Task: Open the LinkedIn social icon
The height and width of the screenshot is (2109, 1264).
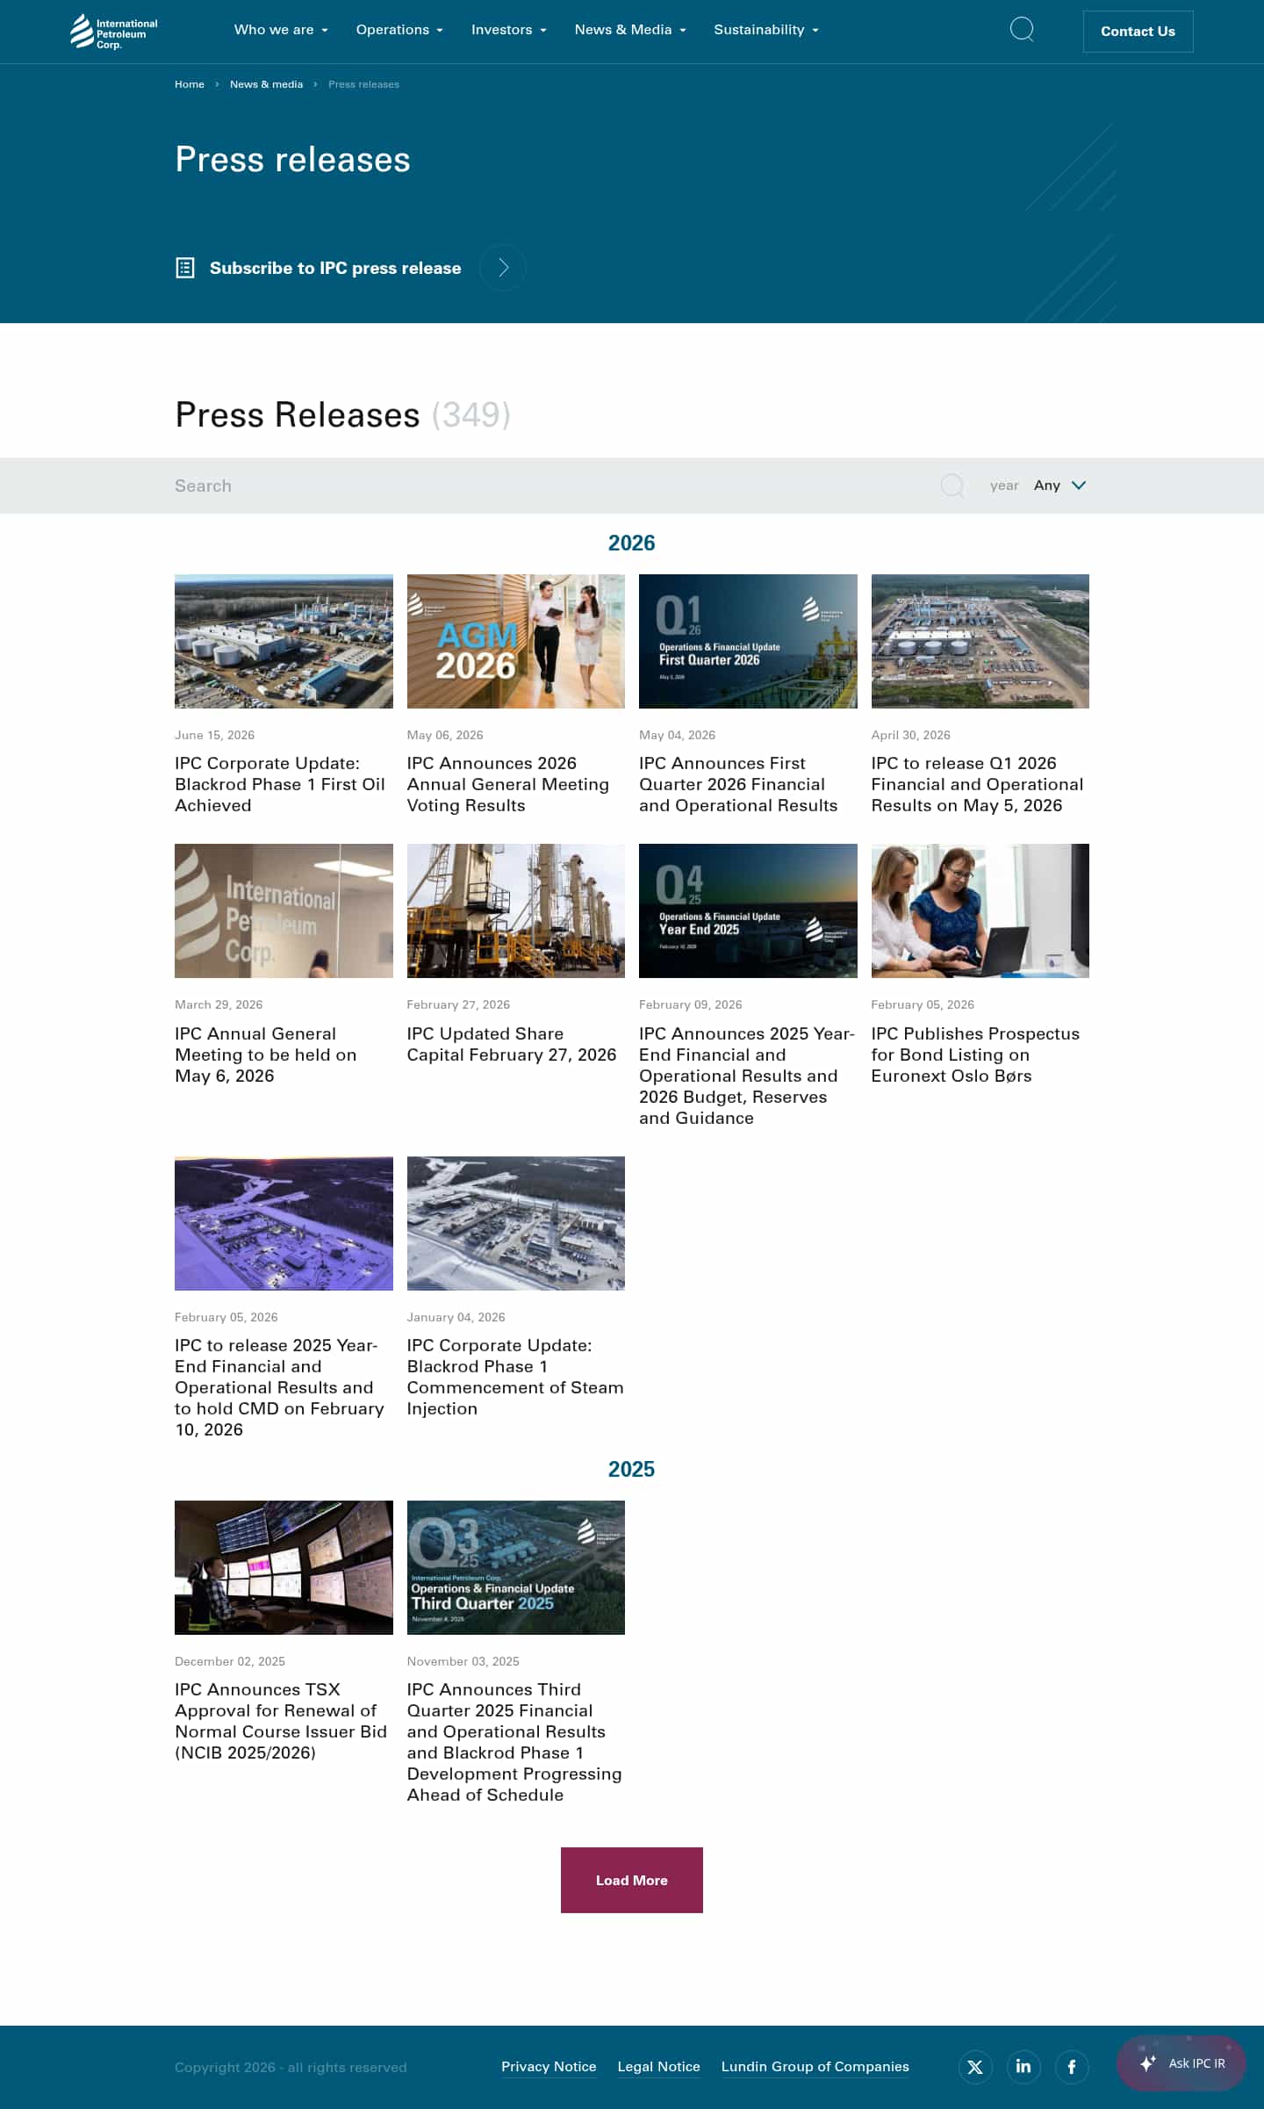Action: coord(1023,2067)
